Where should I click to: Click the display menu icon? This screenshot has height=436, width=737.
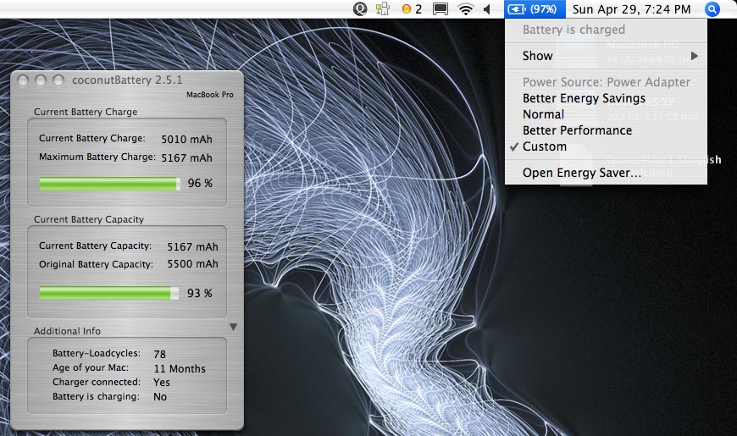tap(441, 9)
